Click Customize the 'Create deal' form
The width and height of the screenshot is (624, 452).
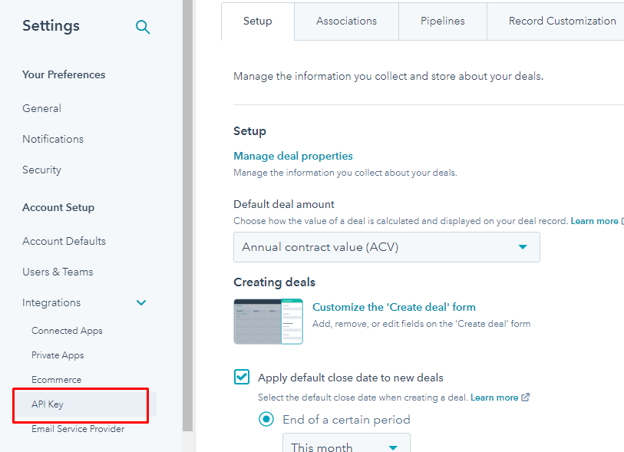pyautogui.click(x=394, y=306)
